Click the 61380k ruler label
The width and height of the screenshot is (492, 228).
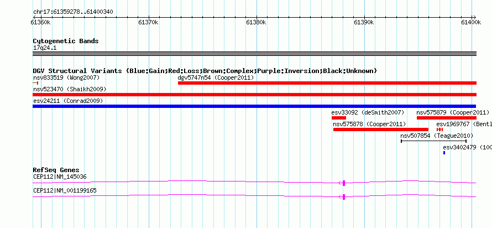point(256,22)
